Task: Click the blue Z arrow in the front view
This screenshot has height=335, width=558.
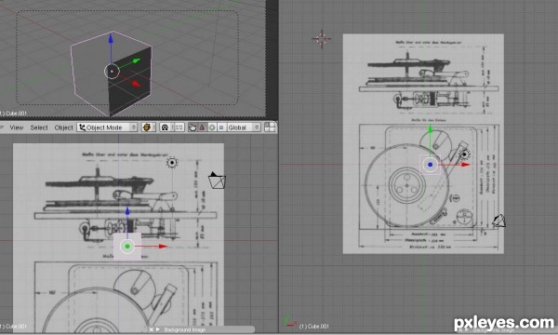Action: coord(127,211)
